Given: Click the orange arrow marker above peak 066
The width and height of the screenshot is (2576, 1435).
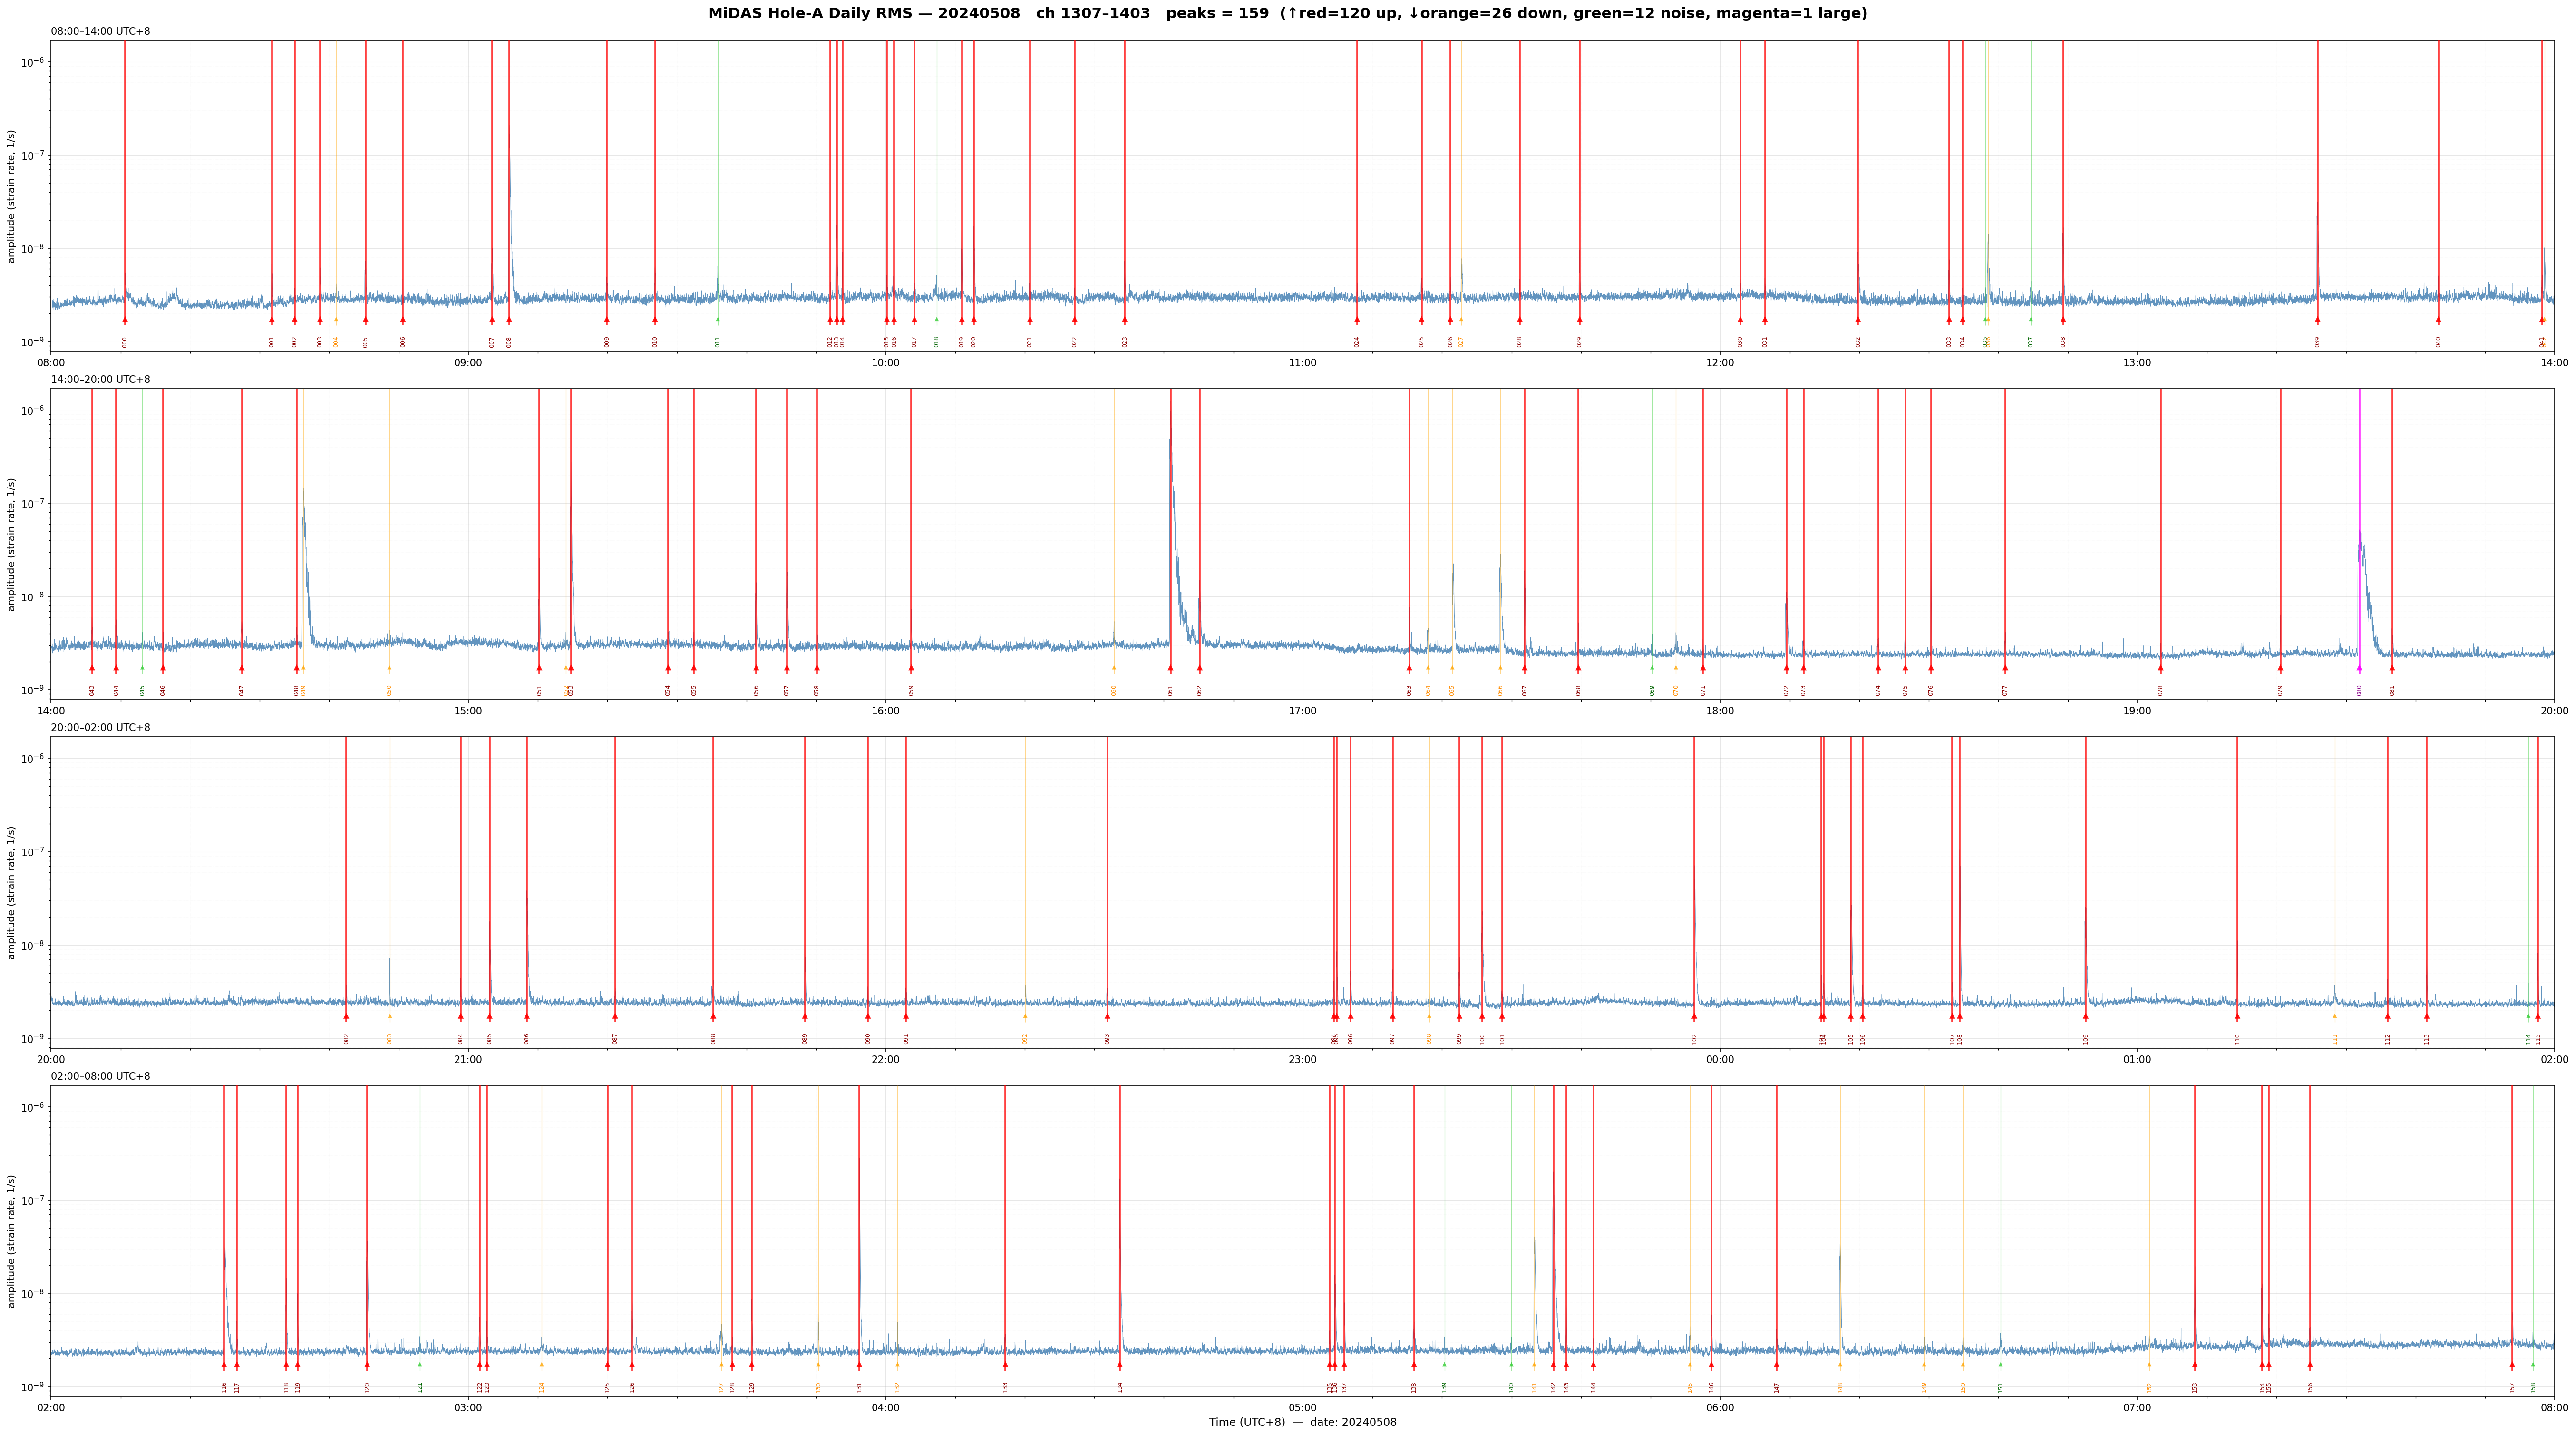Looking at the screenshot, I should pyautogui.click(x=1500, y=668).
